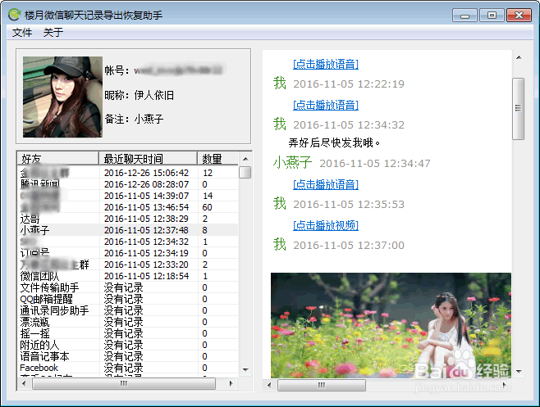Click friend list scroll left arrow
The image size is (540, 407).
(x=24, y=383)
